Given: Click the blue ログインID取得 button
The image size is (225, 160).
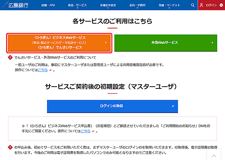Looking at the screenshot, I should pos(112,106).
